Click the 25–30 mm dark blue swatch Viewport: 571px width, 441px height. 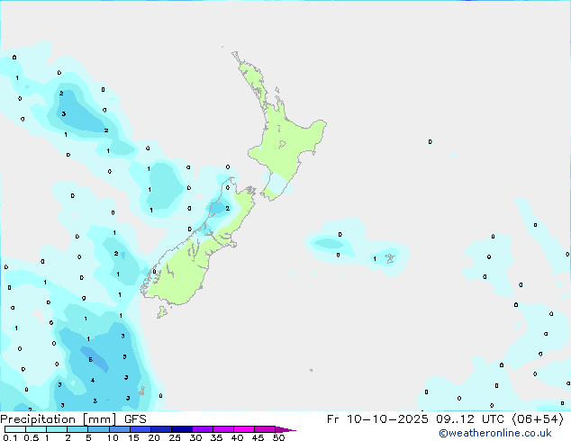182,429
